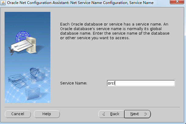
Task: Click the window title text
Action: click(80, 3)
